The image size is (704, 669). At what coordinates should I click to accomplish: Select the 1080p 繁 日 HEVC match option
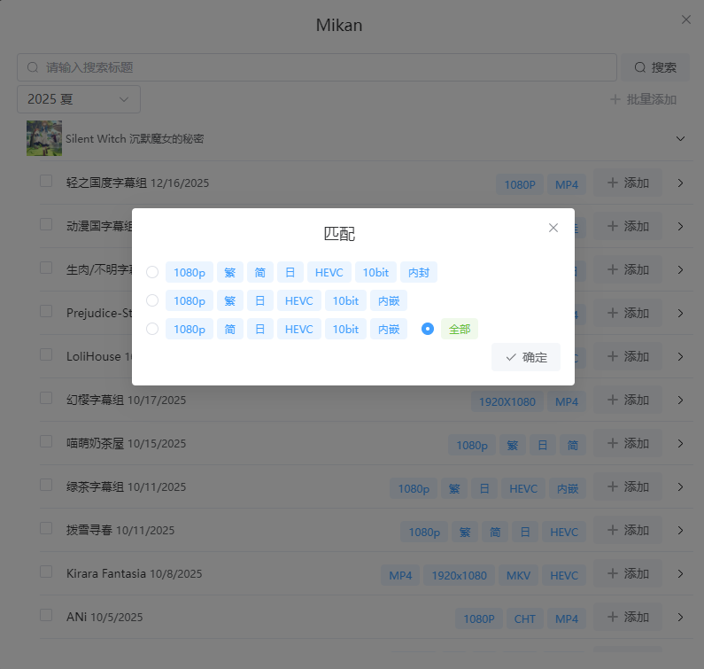pos(152,300)
